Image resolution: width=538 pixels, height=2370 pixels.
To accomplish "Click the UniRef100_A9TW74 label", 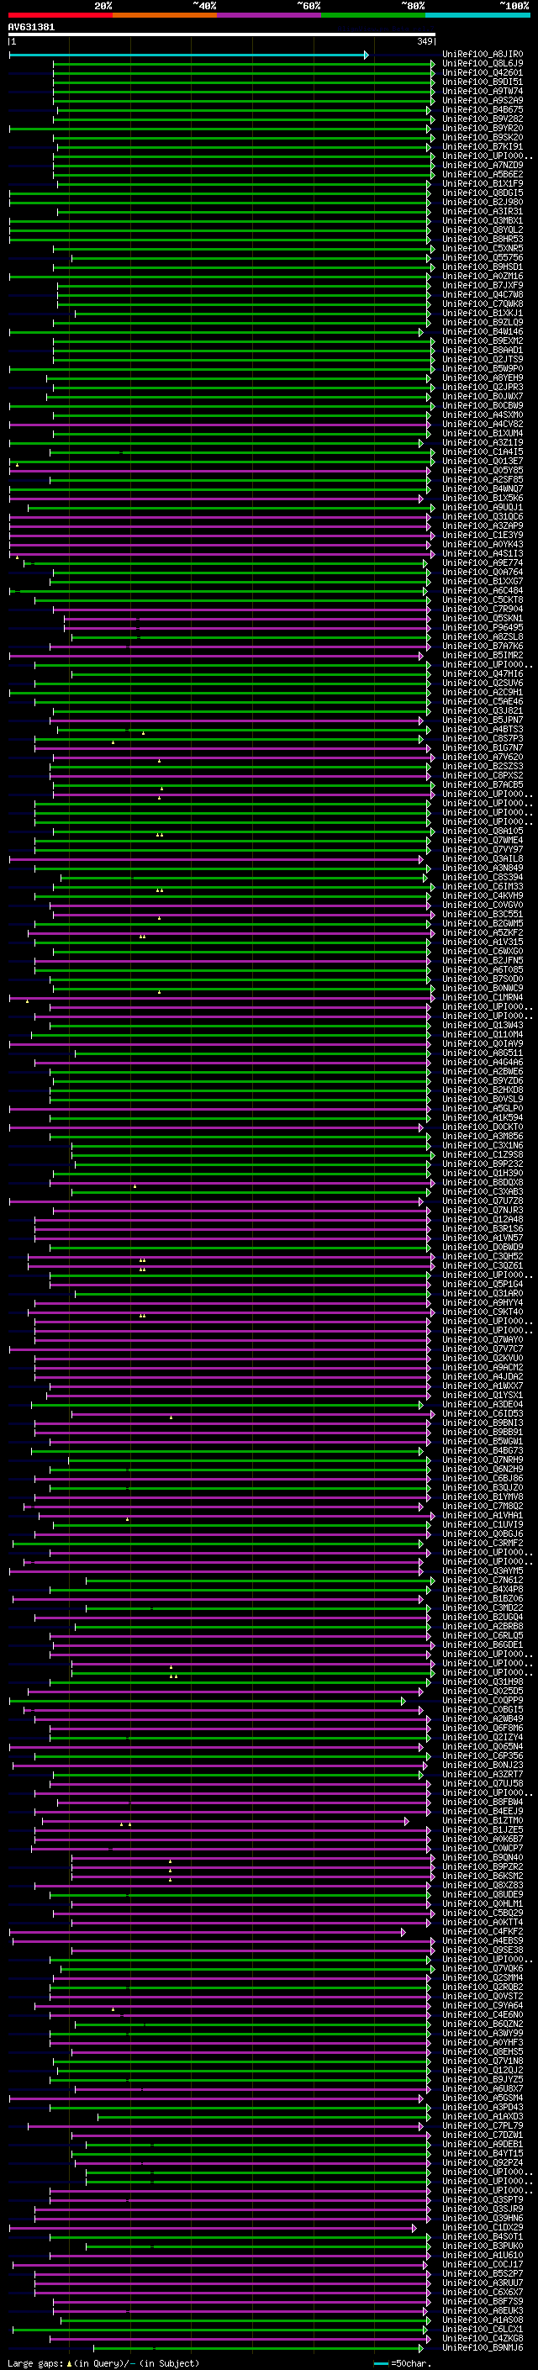I will coord(482,91).
